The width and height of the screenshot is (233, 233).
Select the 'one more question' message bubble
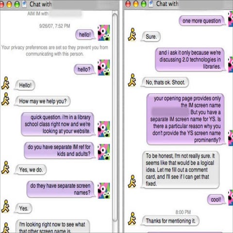coord(202,21)
